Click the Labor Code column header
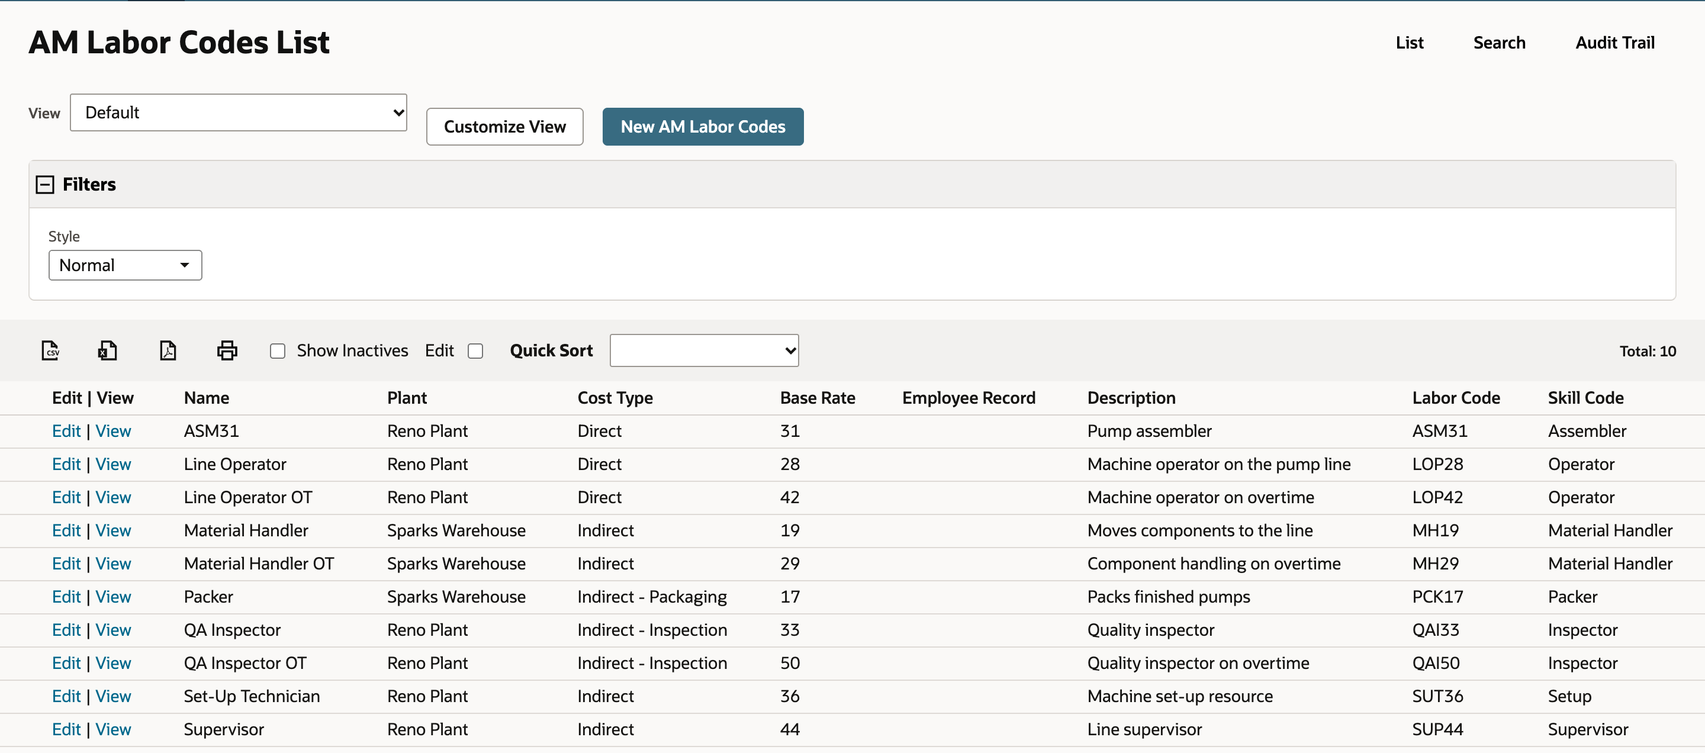Screen dimensions: 1705x753 point(1456,398)
